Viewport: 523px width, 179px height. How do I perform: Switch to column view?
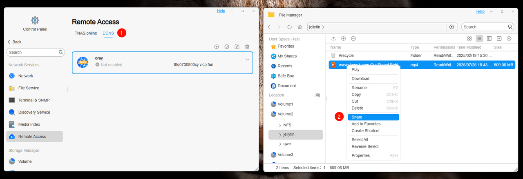coord(489,38)
